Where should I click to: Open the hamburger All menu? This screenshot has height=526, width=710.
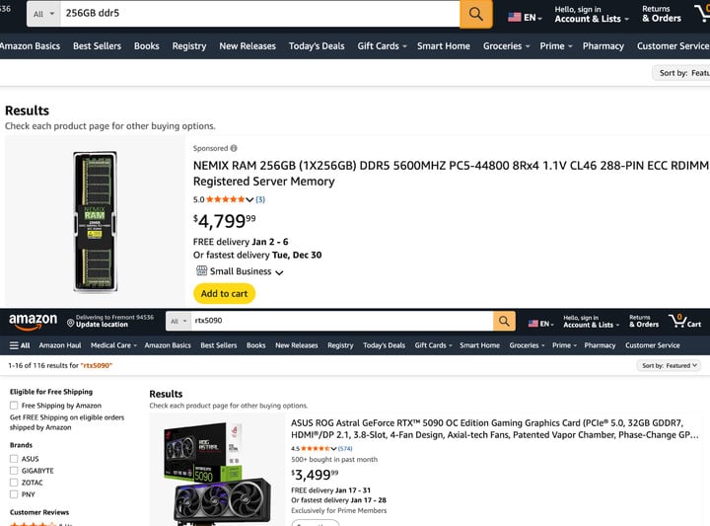20,345
